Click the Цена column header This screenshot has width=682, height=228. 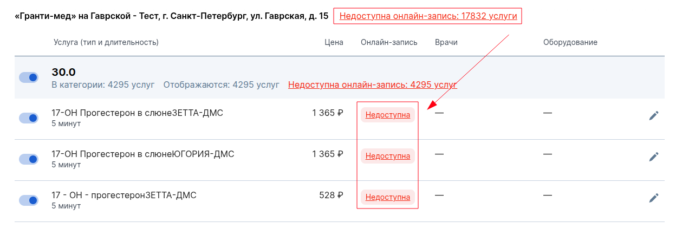point(334,42)
